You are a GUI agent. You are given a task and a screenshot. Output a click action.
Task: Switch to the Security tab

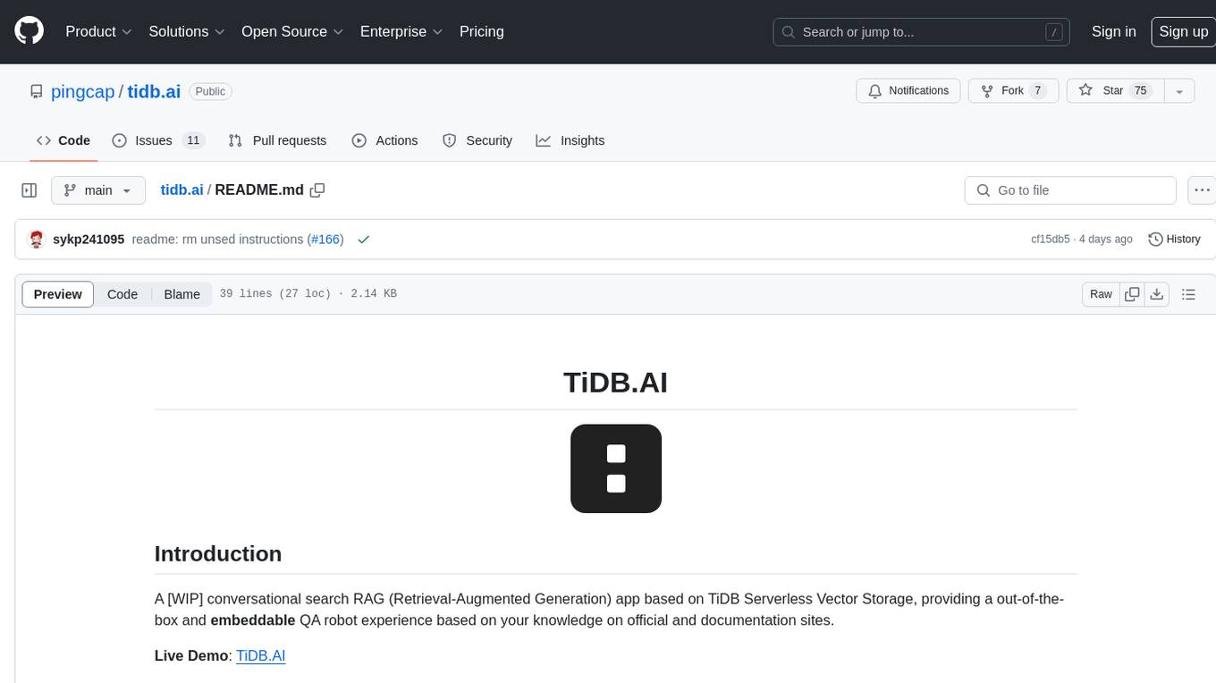pos(477,140)
